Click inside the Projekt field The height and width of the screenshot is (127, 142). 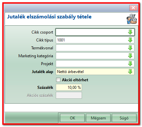[95, 64]
